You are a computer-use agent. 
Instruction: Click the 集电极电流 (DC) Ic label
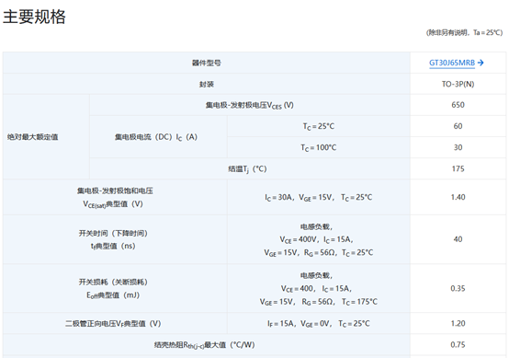pyautogui.click(x=156, y=137)
